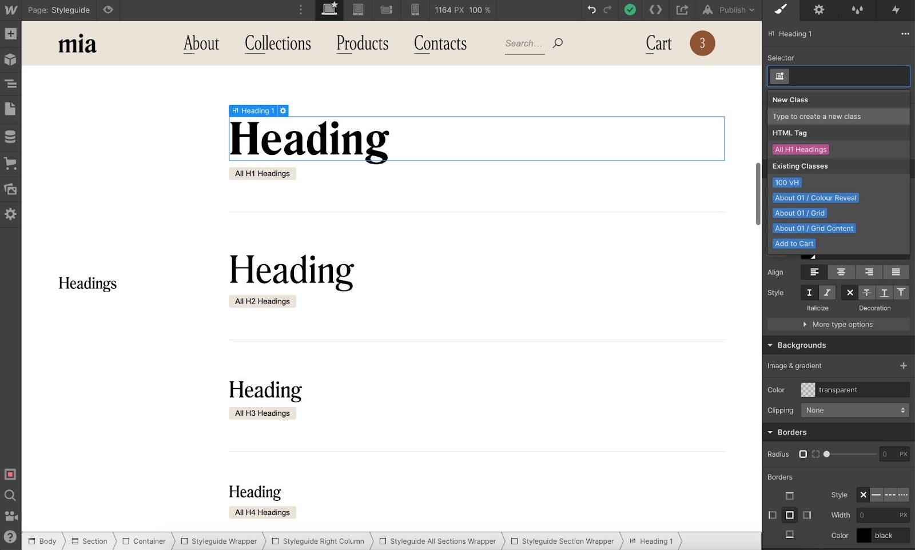Open the Add Elements panel

coord(10,34)
